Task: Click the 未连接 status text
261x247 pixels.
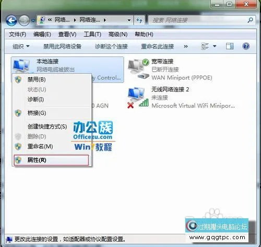Action: tap(160, 98)
